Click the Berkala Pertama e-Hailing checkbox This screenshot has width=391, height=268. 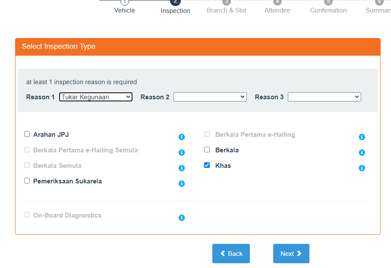[207, 134]
